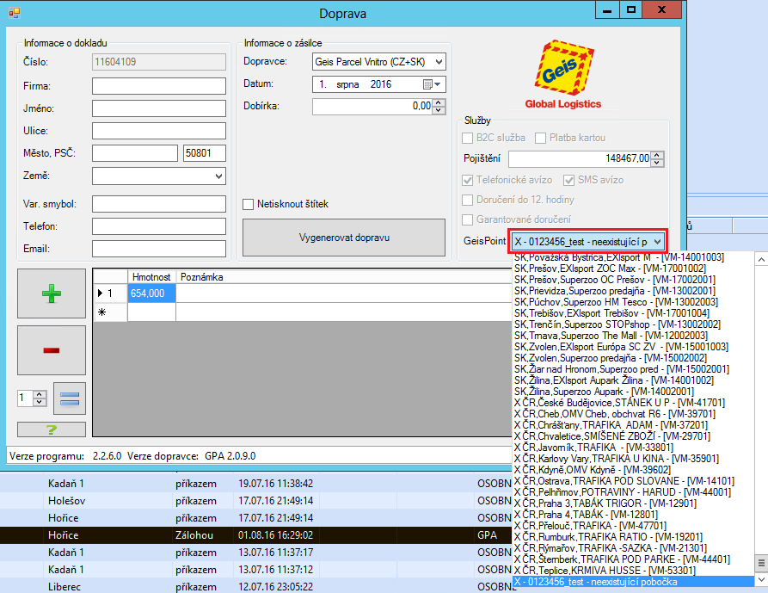Screen dimensions: 768x593
Task: Click the Dobírka amount field
Action: click(372, 107)
